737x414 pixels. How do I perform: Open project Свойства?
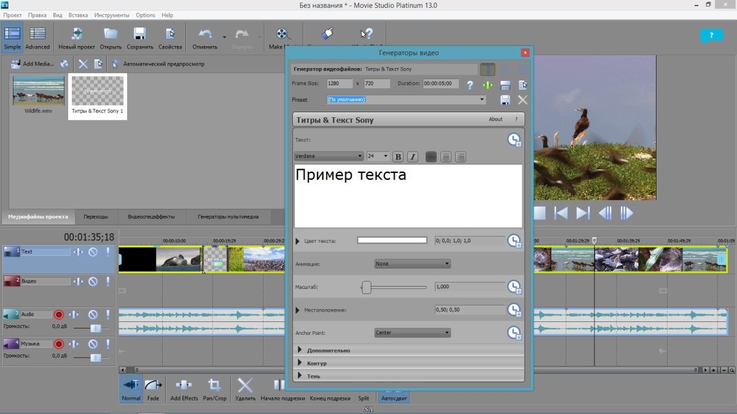pyautogui.click(x=170, y=38)
